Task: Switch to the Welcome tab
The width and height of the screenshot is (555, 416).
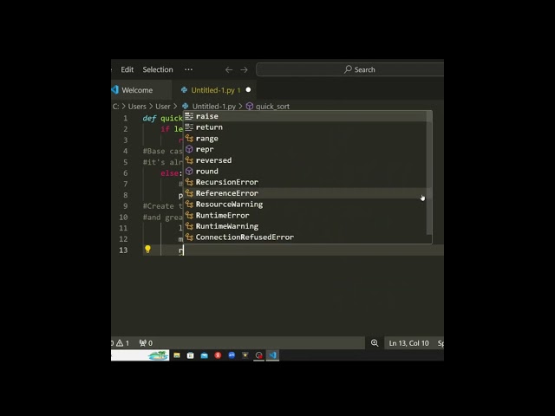Action: coord(141,90)
